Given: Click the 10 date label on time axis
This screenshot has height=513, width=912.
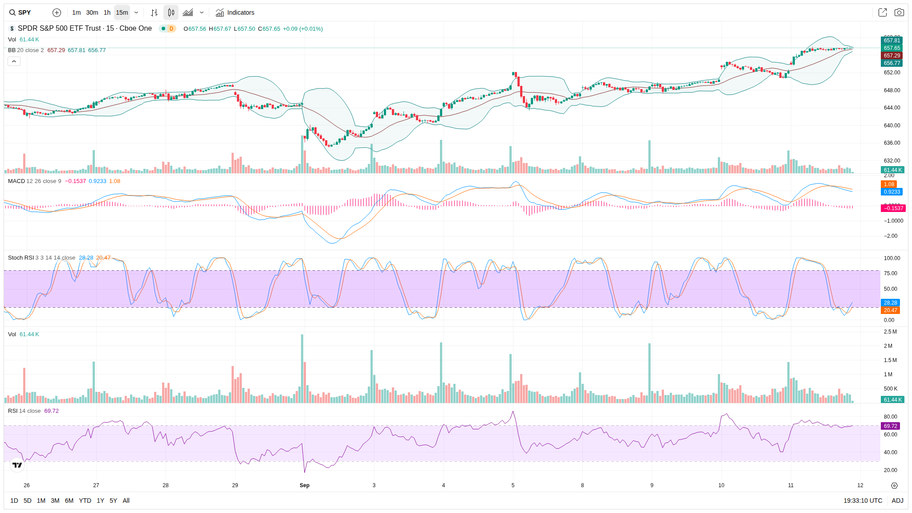Looking at the screenshot, I should pos(721,485).
